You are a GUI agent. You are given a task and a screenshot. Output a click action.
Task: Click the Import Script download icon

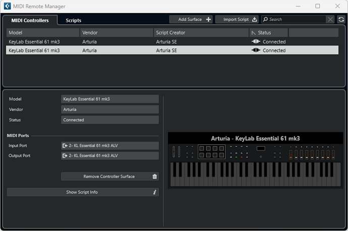[254, 19]
